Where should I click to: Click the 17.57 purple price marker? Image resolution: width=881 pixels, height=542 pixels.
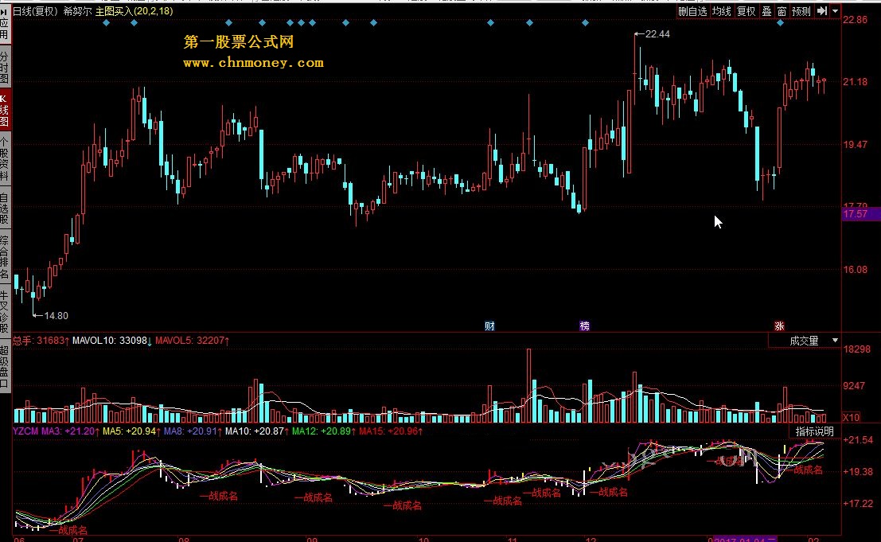tap(861, 214)
